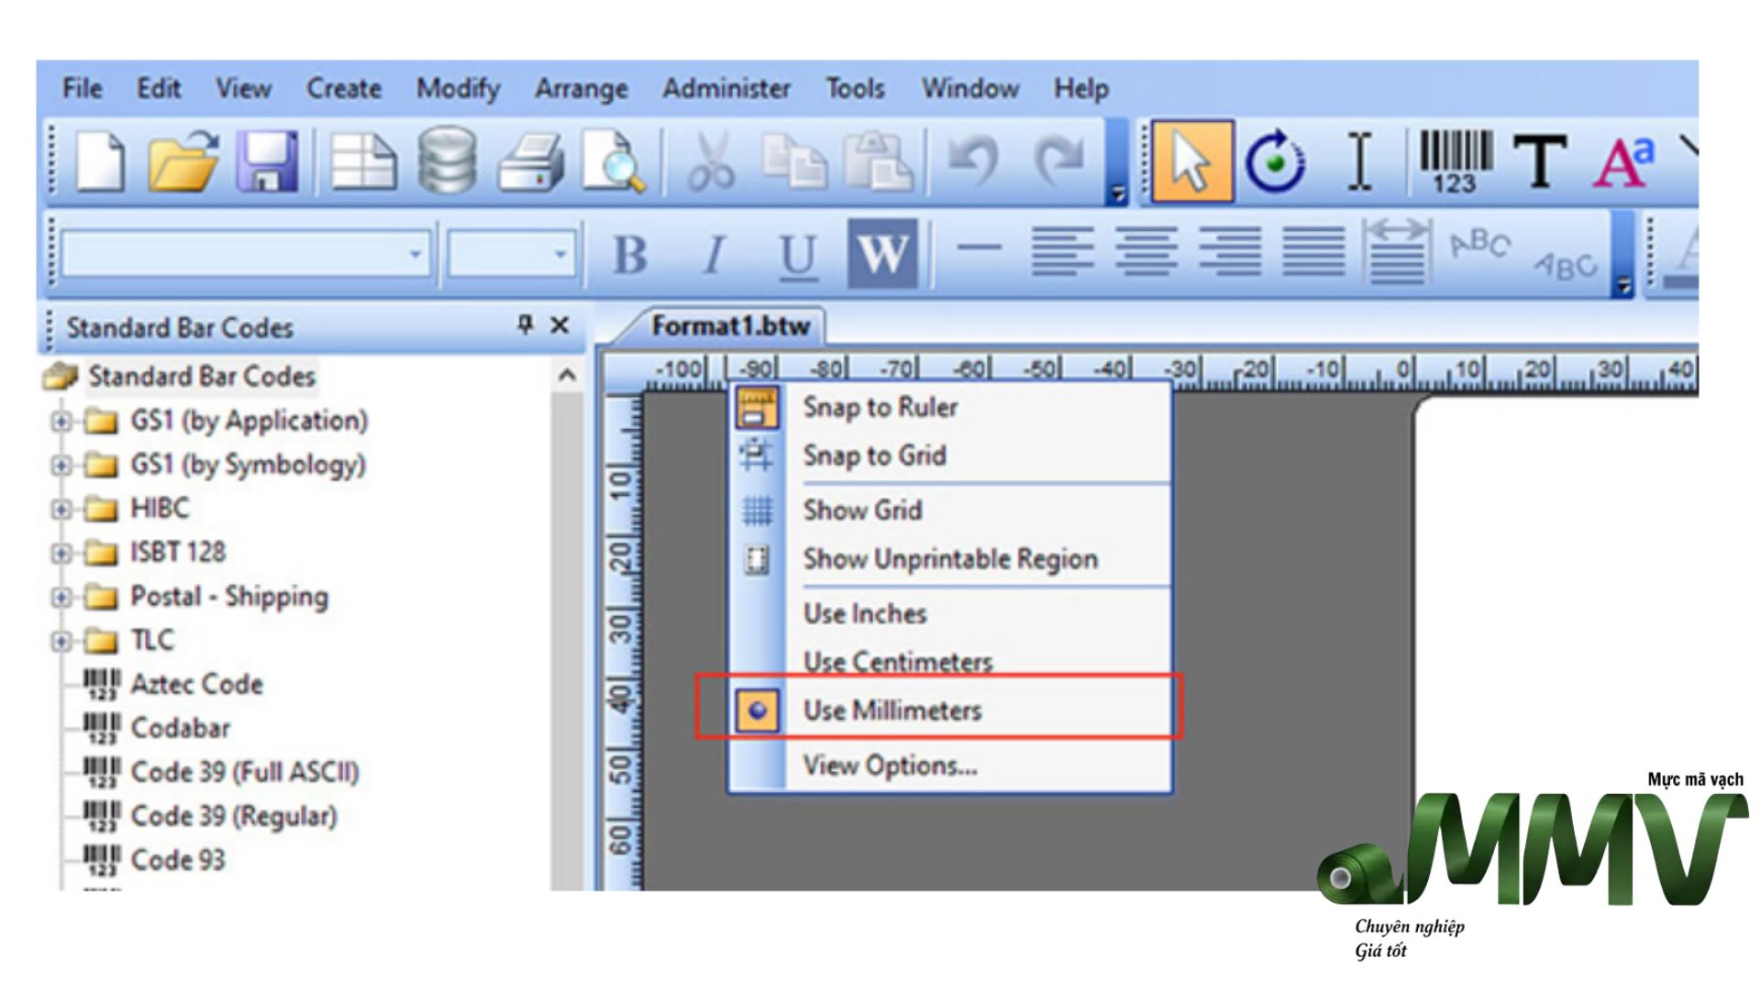Expand GS1 (by Application) folder

(61, 422)
